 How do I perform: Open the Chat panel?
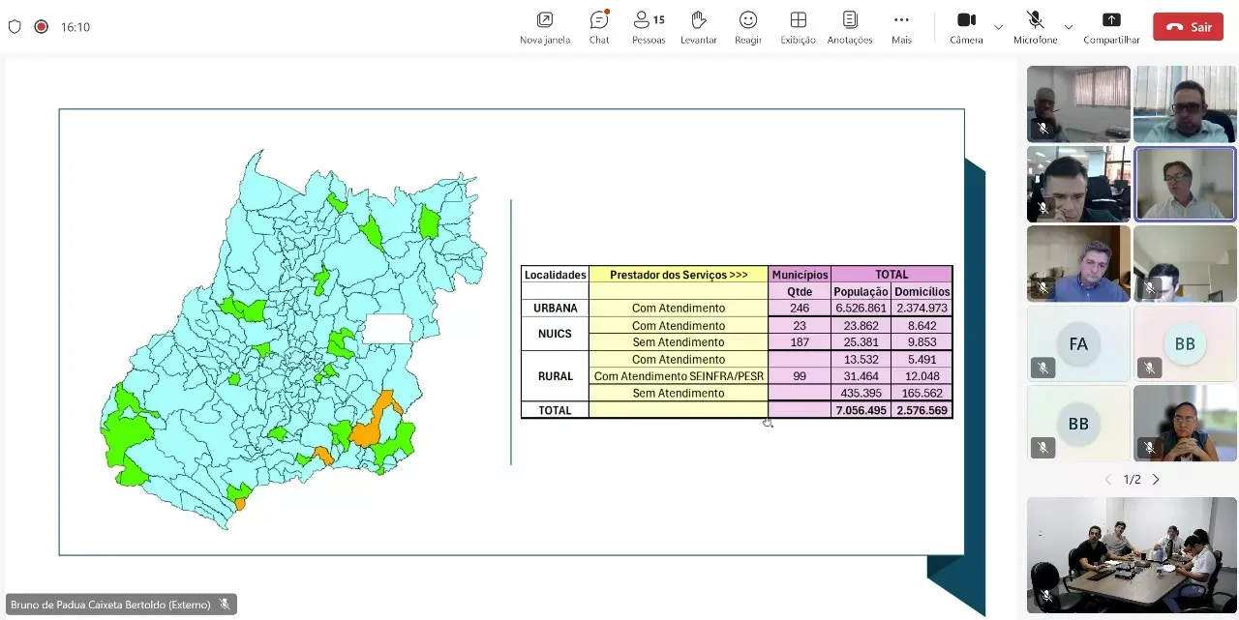[598, 27]
